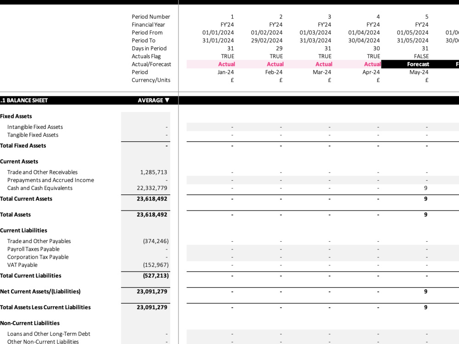Click the Period Number label
Screen dimensions: 459x344
(x=151, y=17)
